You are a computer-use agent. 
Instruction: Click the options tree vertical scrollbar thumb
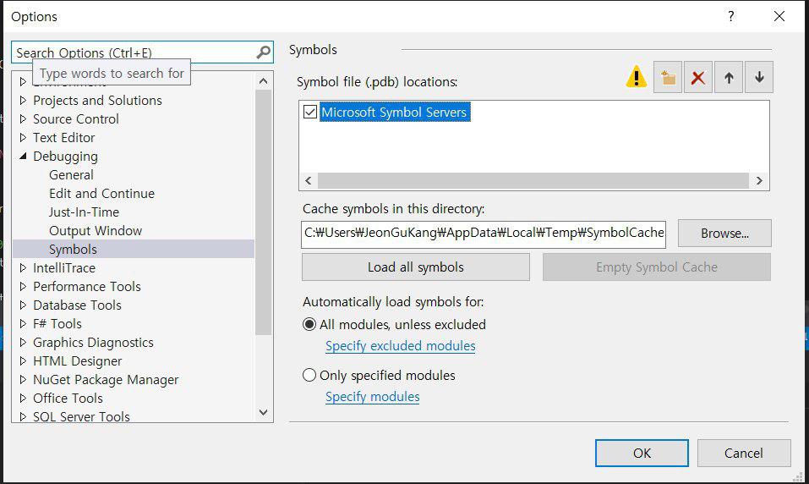(263, 212)
